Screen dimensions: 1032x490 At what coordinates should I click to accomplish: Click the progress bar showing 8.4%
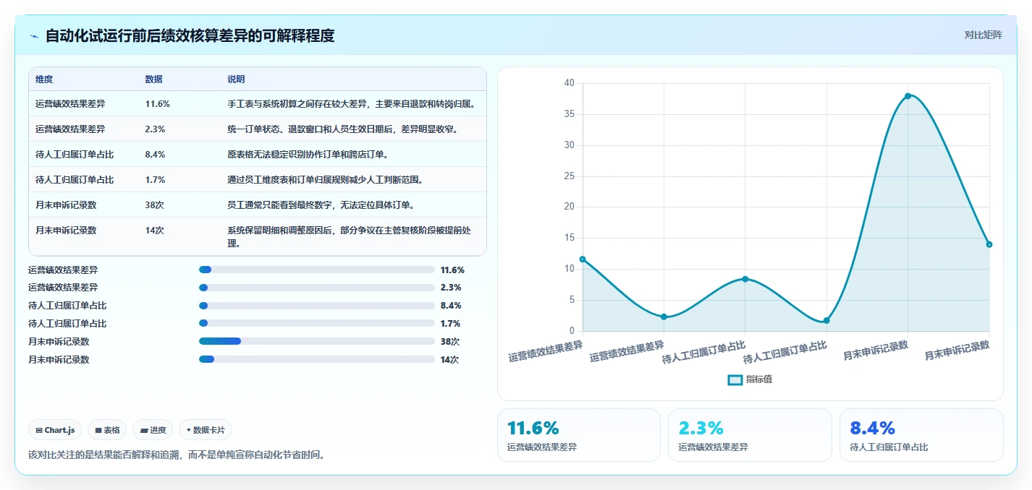pos(317,306)
